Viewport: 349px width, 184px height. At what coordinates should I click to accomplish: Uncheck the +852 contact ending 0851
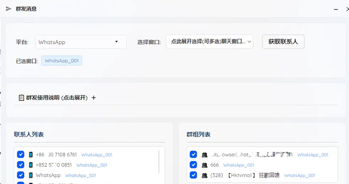tap(21, 165)
